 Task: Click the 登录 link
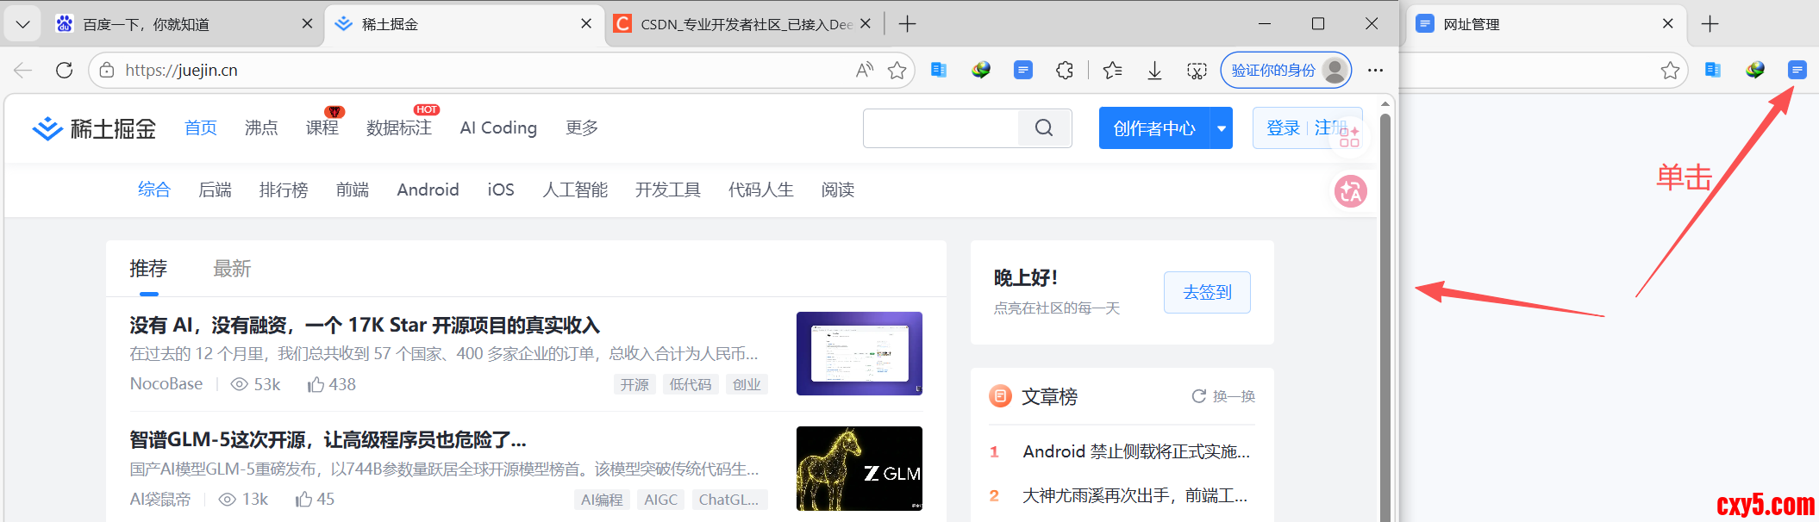click(1283, 128)
